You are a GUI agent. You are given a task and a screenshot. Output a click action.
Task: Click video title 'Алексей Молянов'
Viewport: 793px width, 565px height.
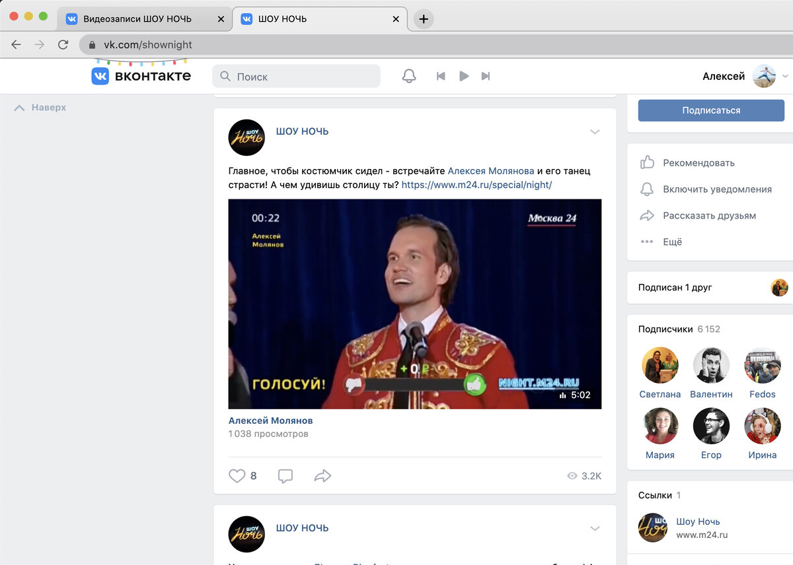click(271, 420)
